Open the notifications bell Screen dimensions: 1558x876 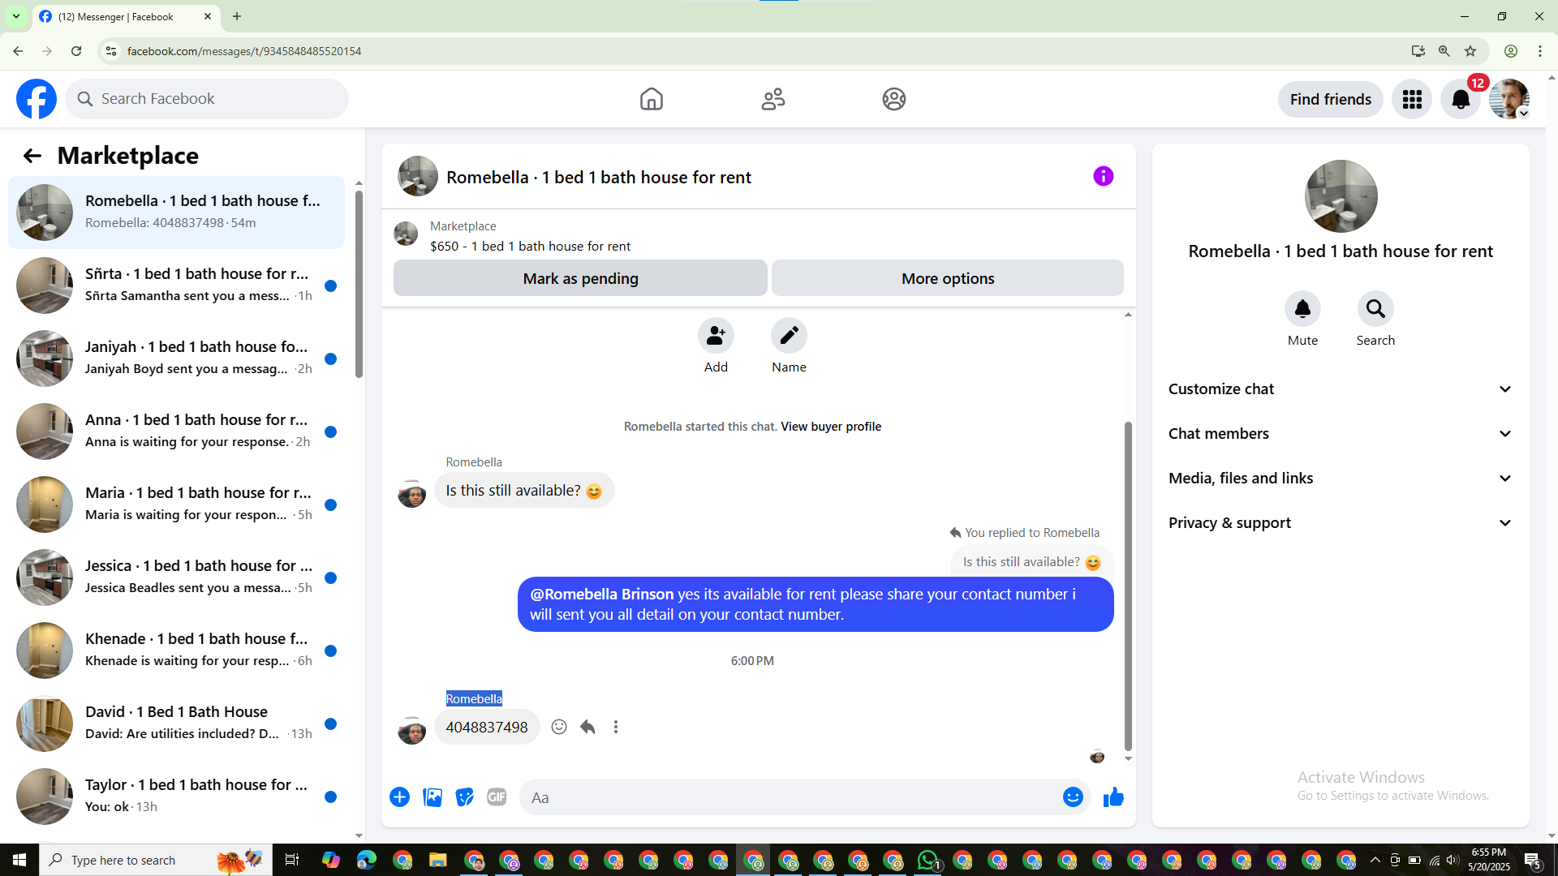tap(1461, 99)
